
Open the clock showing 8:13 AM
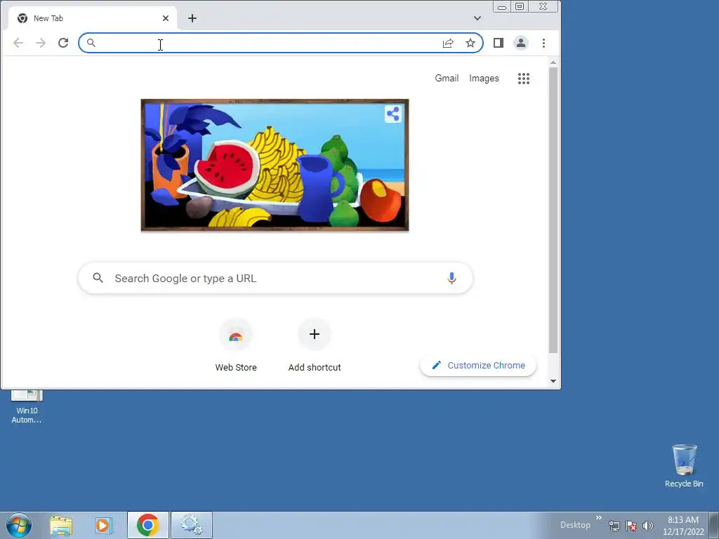pyautogui.click(x=683, y=526)
